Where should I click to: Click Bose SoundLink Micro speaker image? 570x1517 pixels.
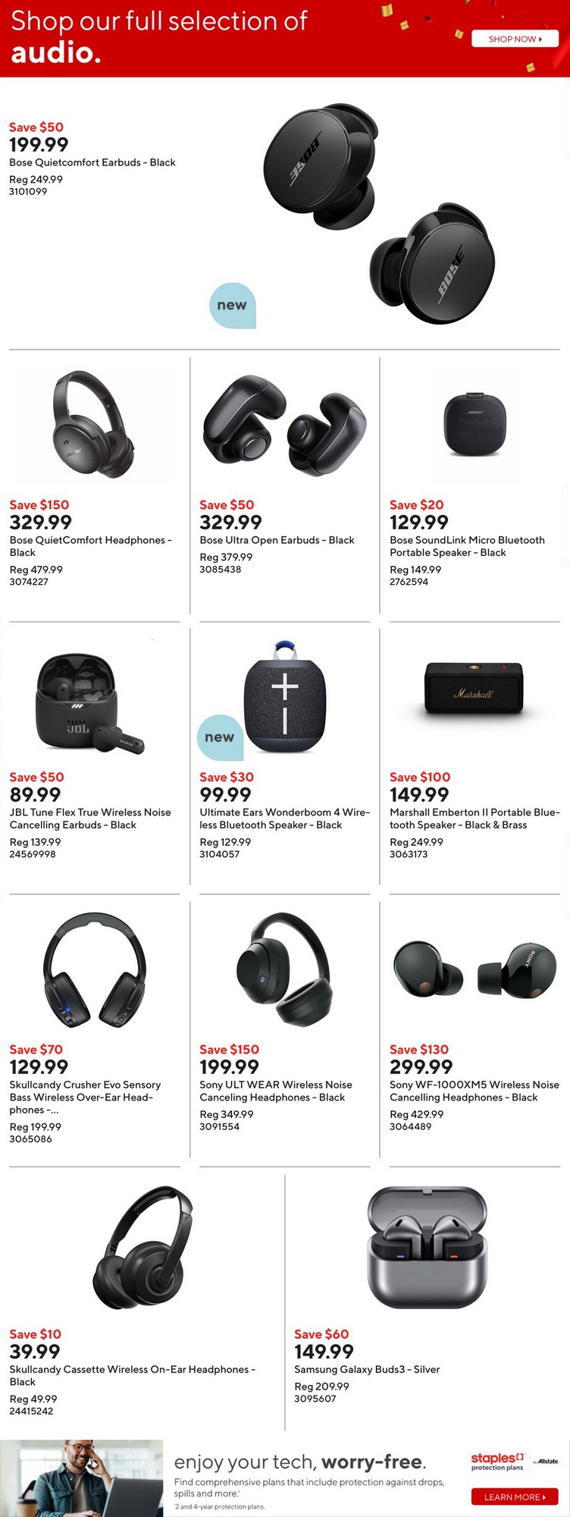point(474,424)
